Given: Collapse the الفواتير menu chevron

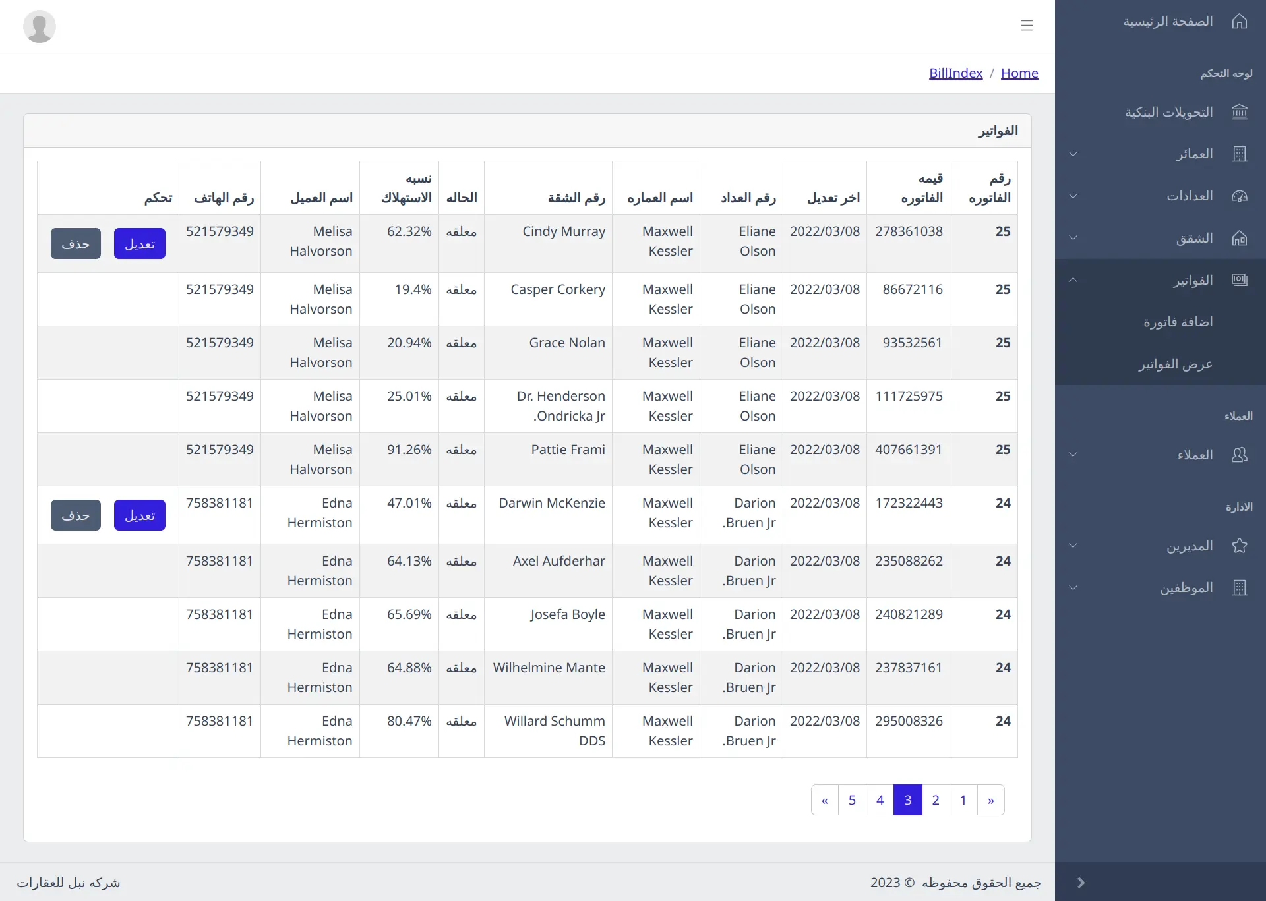Looking at the screenshot, I should pos(1073,280).
